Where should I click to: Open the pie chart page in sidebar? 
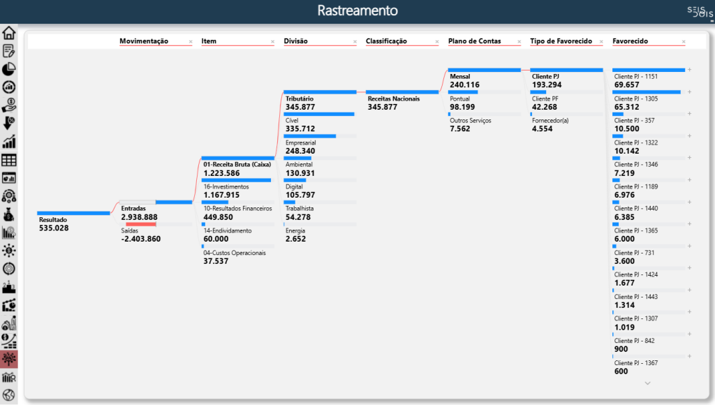tap(9, 69)
